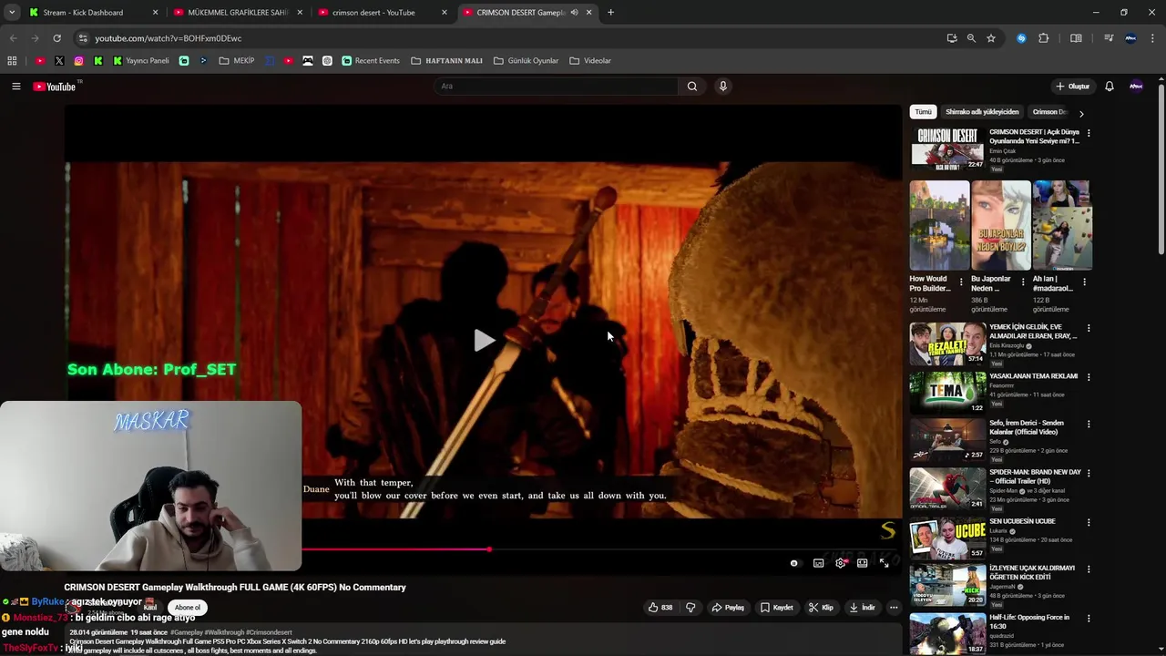Reload the page with the refresh icon
The height and width of the screenshot is (656, 1166).
(x=56, y=38)
